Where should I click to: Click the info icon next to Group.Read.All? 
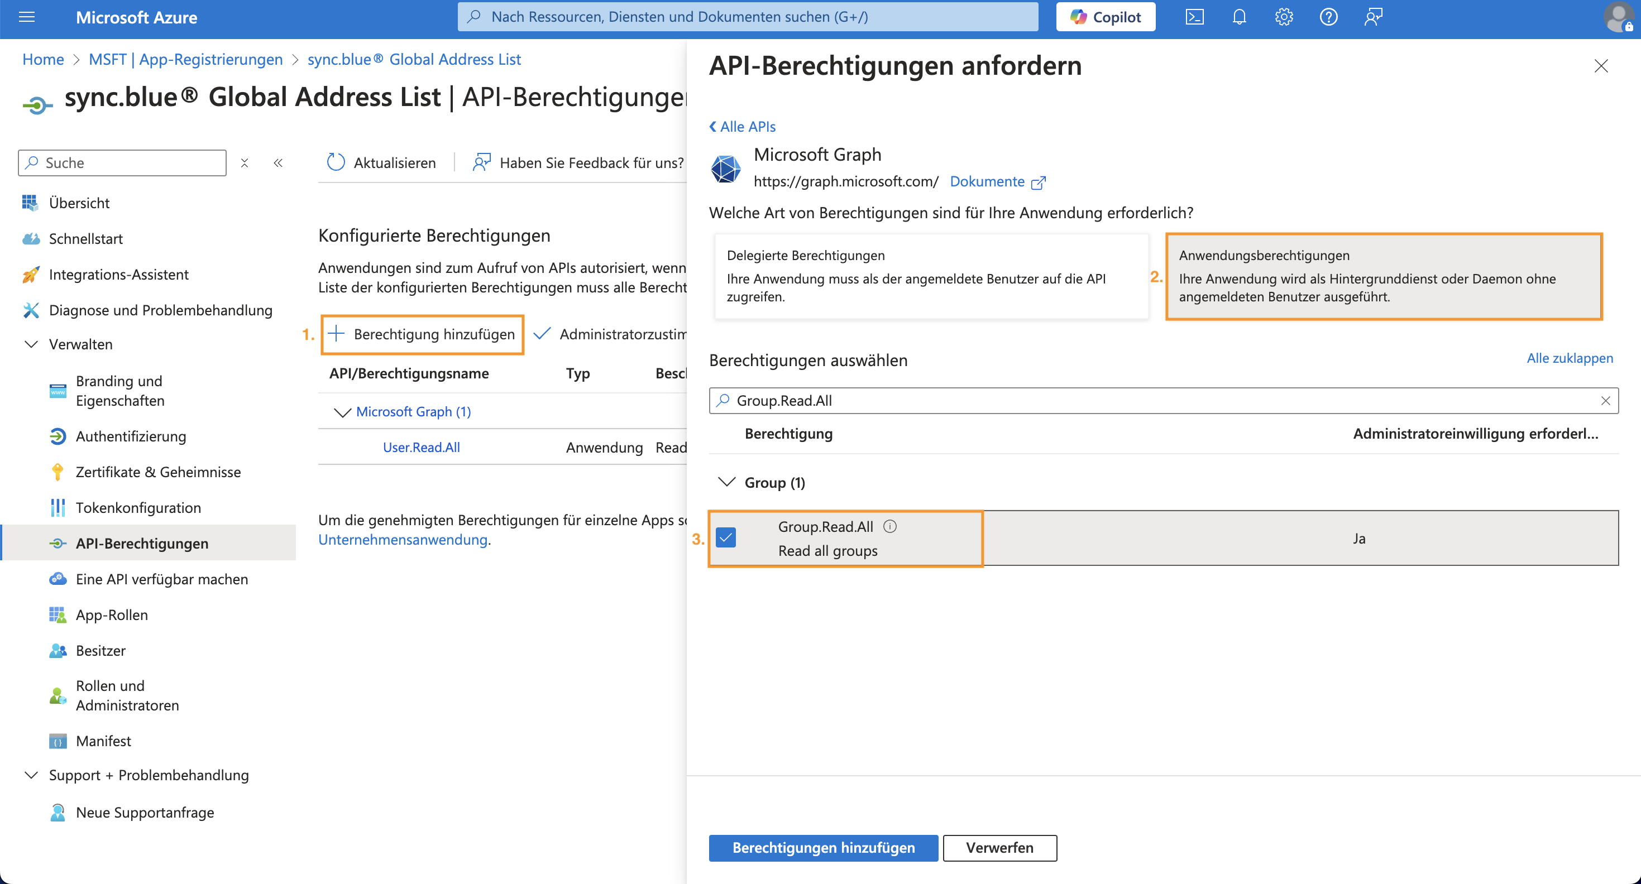pyautogui.click(x=890, y=526)
